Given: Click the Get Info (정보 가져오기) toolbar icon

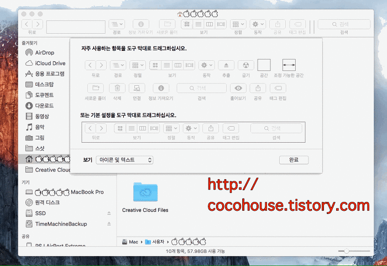Looking at the screenshot, I should click(x=141, y=24).
